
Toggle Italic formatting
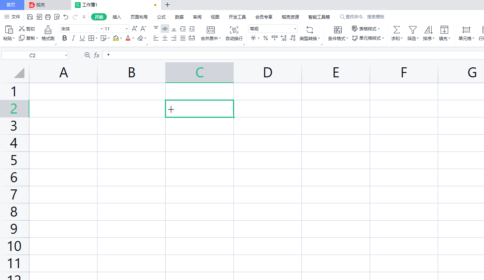(73, 38)
